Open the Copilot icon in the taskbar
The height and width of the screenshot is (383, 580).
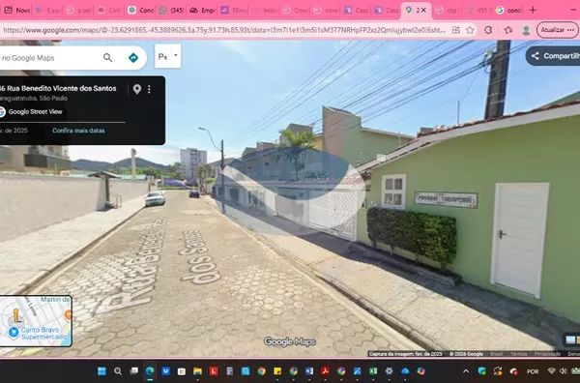[420, 370]
